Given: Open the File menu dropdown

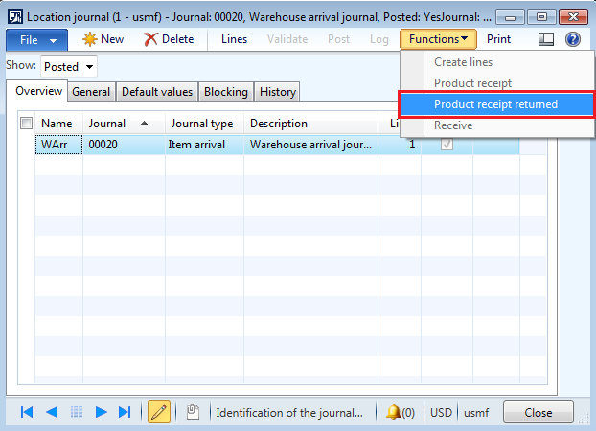Looking at the screenshot, I should [36, 40].
